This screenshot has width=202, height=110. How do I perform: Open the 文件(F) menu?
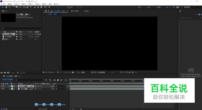click(x=3, y=4)
